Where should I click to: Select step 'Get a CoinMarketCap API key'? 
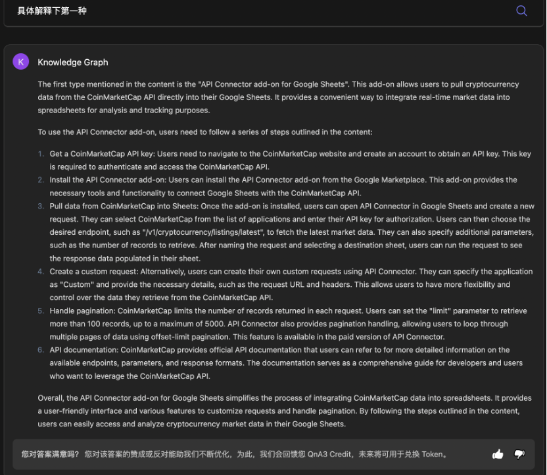(x=103, y=154)
